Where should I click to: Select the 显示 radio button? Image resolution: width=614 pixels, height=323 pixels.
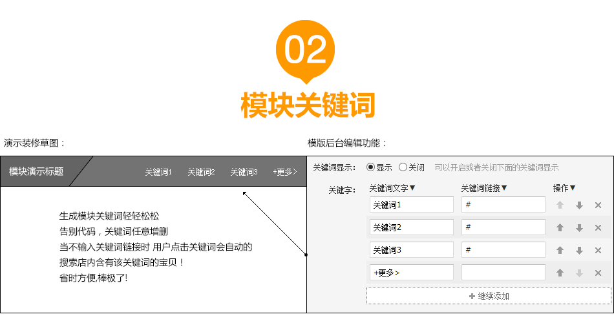tap(371, 167)
